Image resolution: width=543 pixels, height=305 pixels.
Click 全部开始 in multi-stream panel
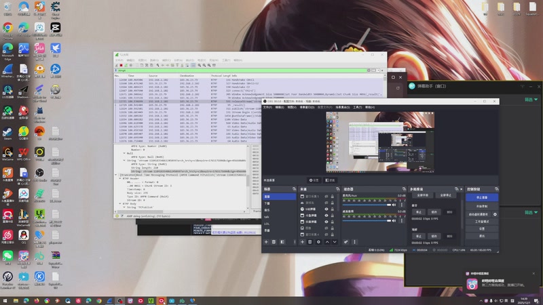pyautogui.click(x=423, y=195)
